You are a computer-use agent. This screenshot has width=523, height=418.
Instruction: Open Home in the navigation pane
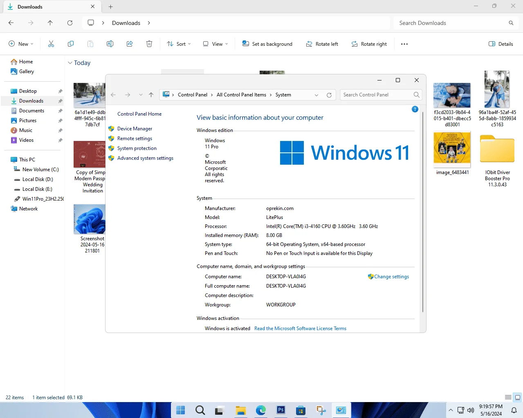coord(26,62)
